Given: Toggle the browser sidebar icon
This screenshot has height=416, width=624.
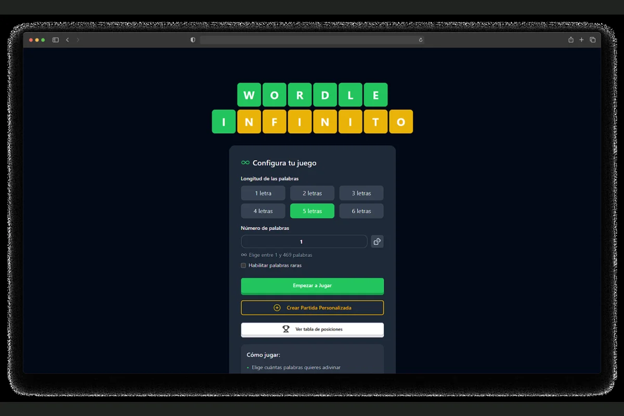Looking at the screenshot, I should click(56, 40).
